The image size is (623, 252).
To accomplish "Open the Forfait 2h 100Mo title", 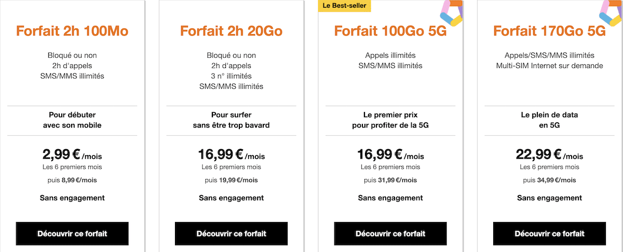I will point(72,31).
